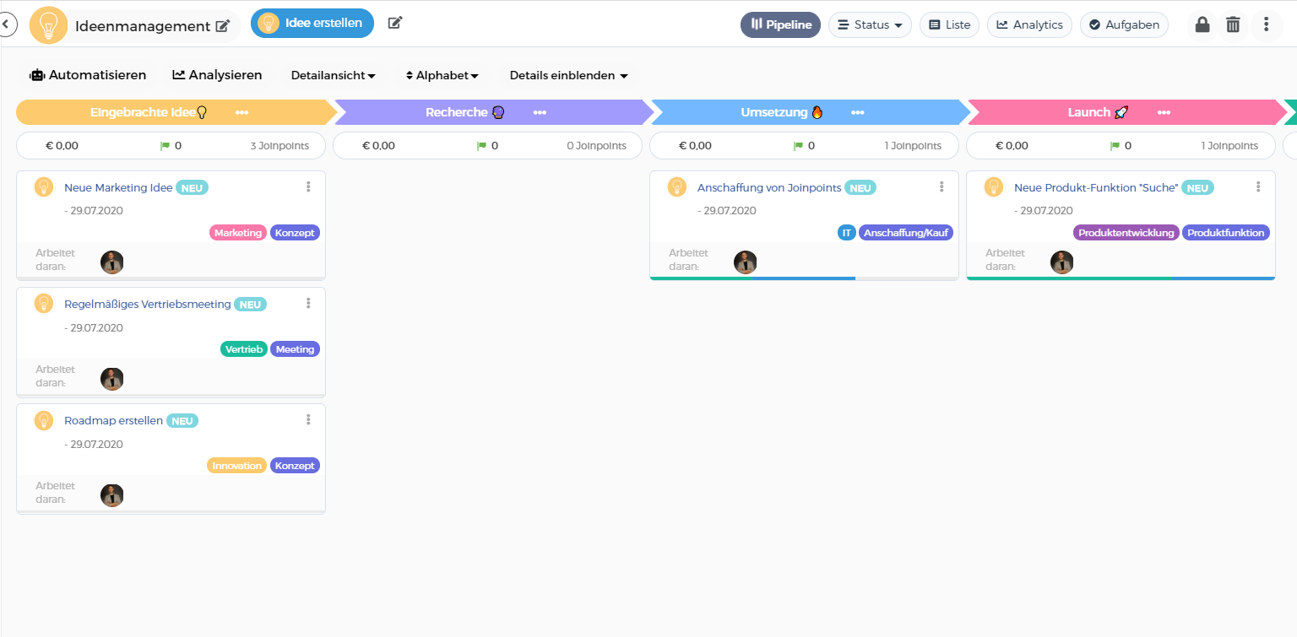Click the Analysieren button
The image size is (1297, 637).
coord(217,75)
